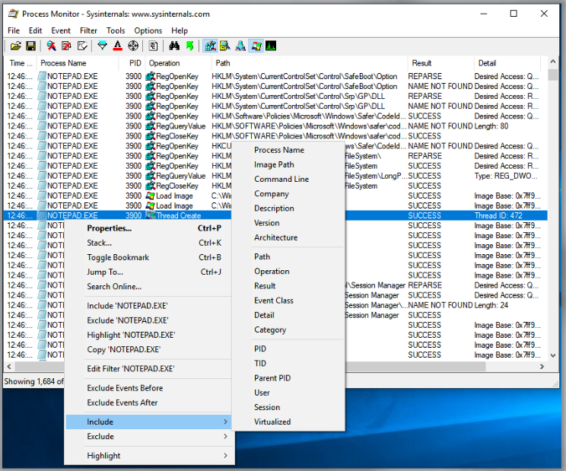Click the Jump To Object green arrow icon
566x471 pixels.
(189, 46)
